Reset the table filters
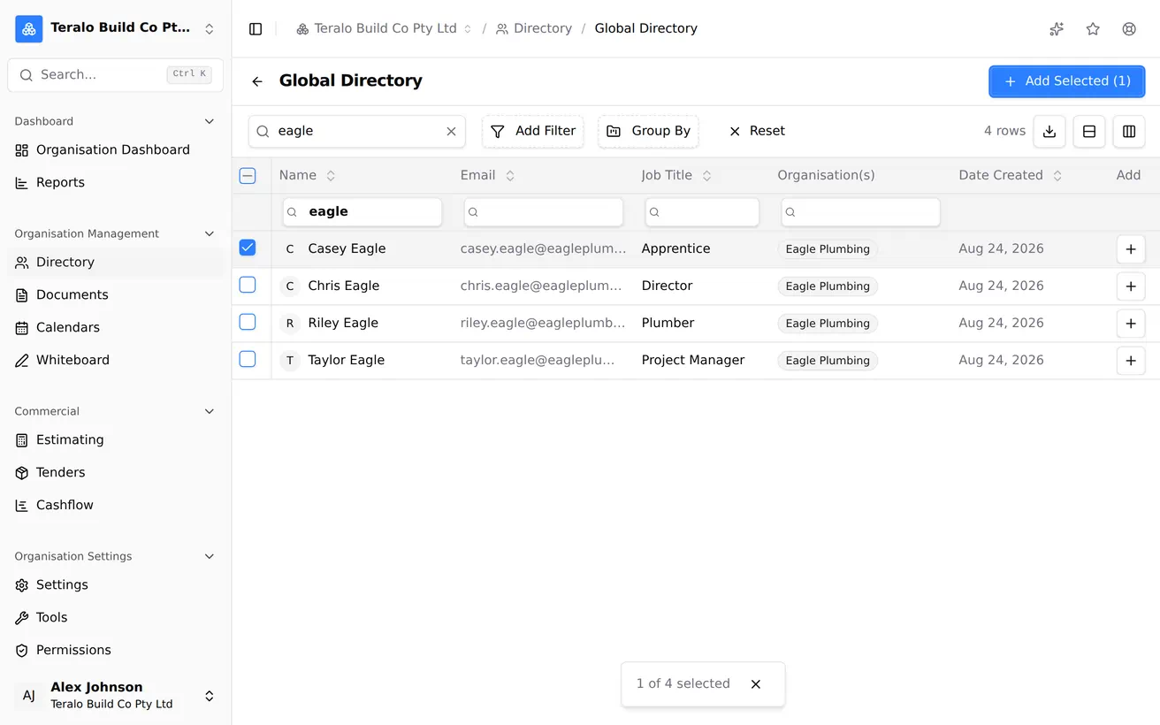This screenshot has width=1160, height=725. click(756, 132)
